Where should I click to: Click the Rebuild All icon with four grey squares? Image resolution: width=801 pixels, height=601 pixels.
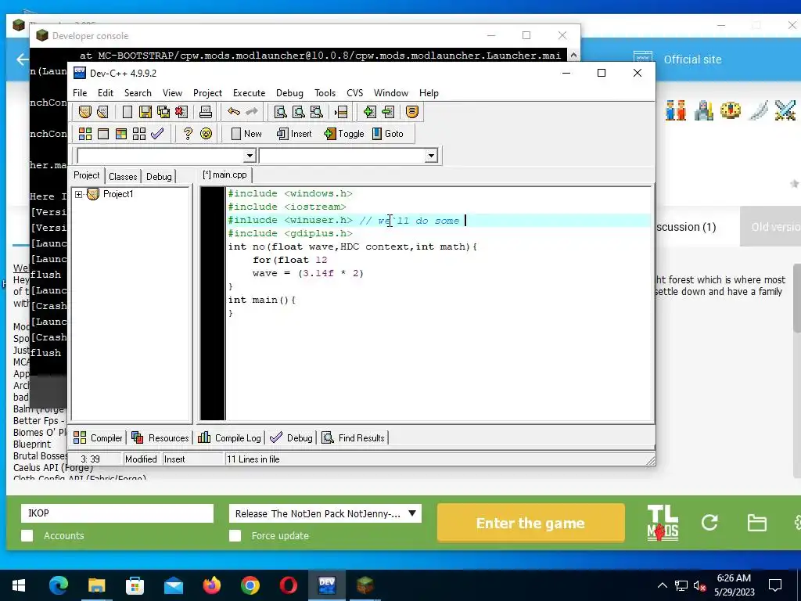tap(139, 134)
